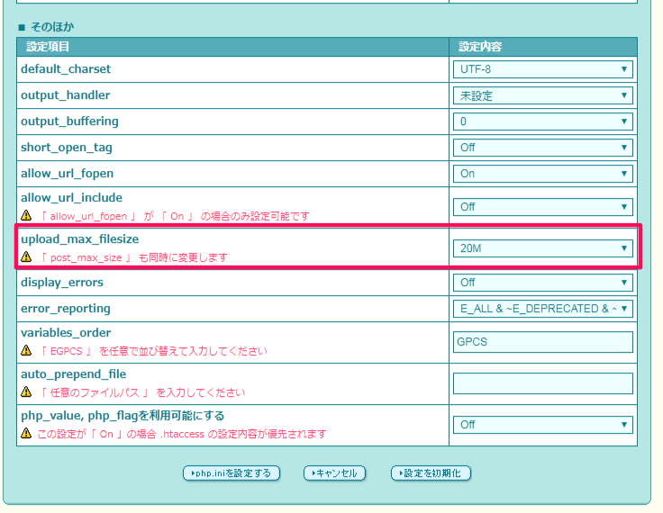The image size is (663, 513).
Task: Click warning icon beside post_max_size note
Action: (26, 257)
